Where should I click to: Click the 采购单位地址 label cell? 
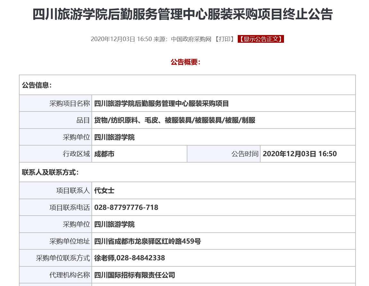pyautogui.click(x=56, y=241)
